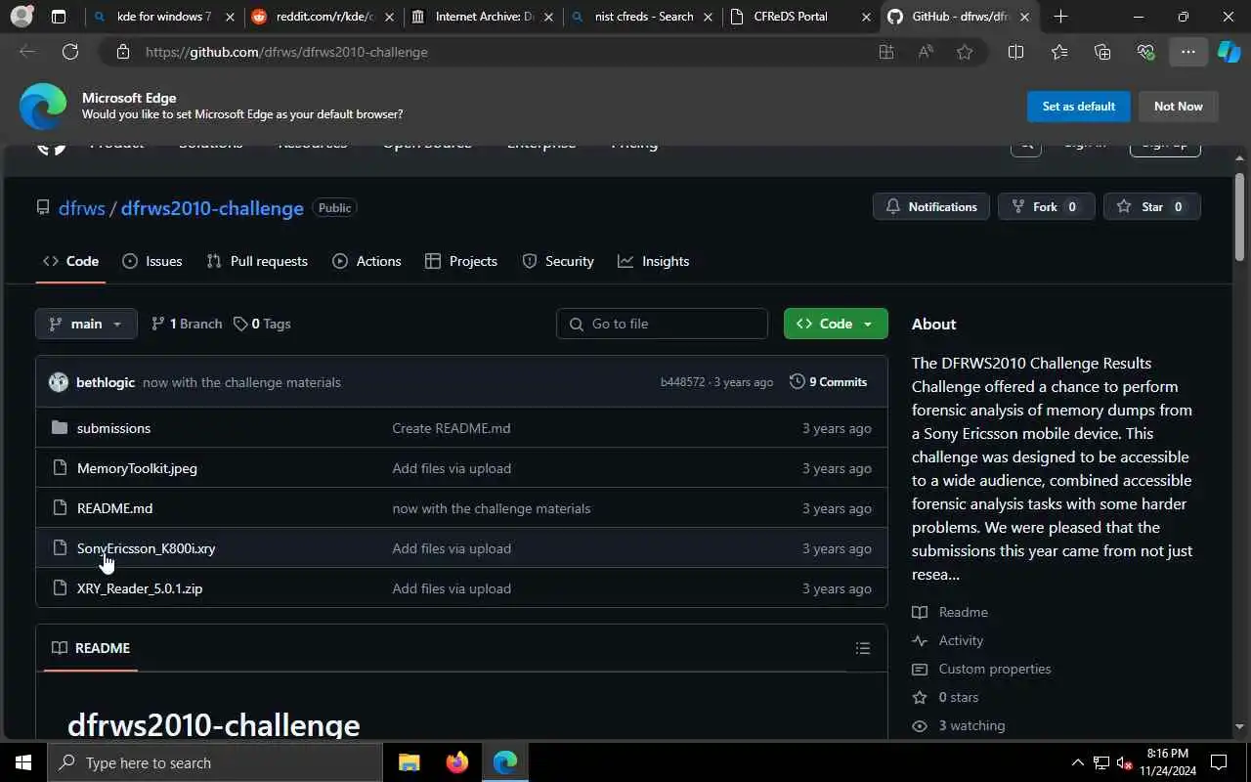This screenshot has height=782, width=1251.
Task: View the 0 stars stargazers link
Action: [x=945, y=697]
